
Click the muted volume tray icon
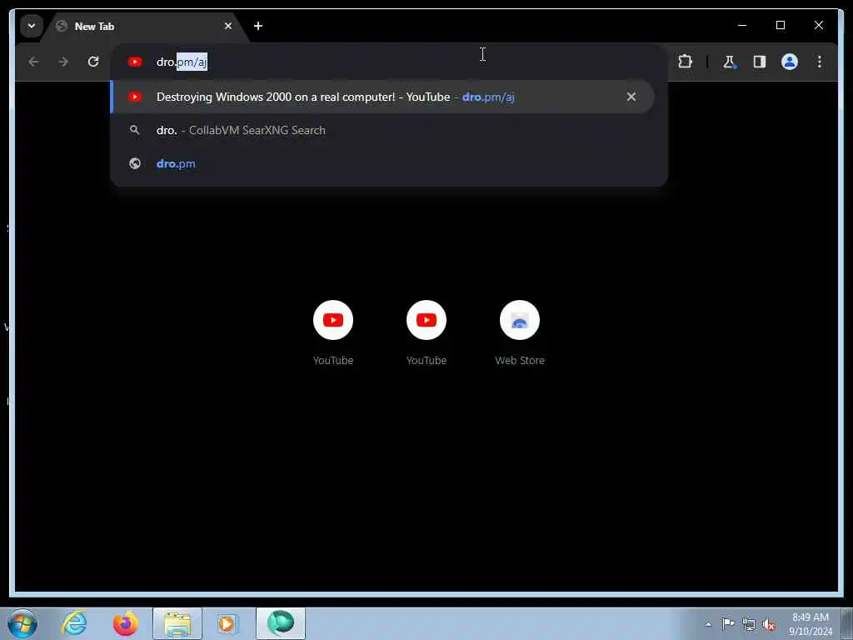[x=769, y=625]
